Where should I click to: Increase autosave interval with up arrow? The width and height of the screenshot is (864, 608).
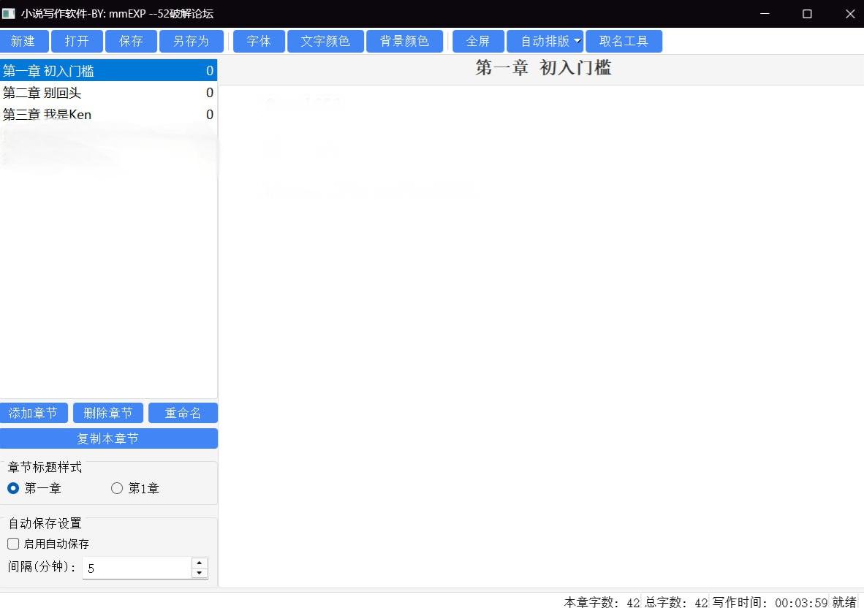199,563
